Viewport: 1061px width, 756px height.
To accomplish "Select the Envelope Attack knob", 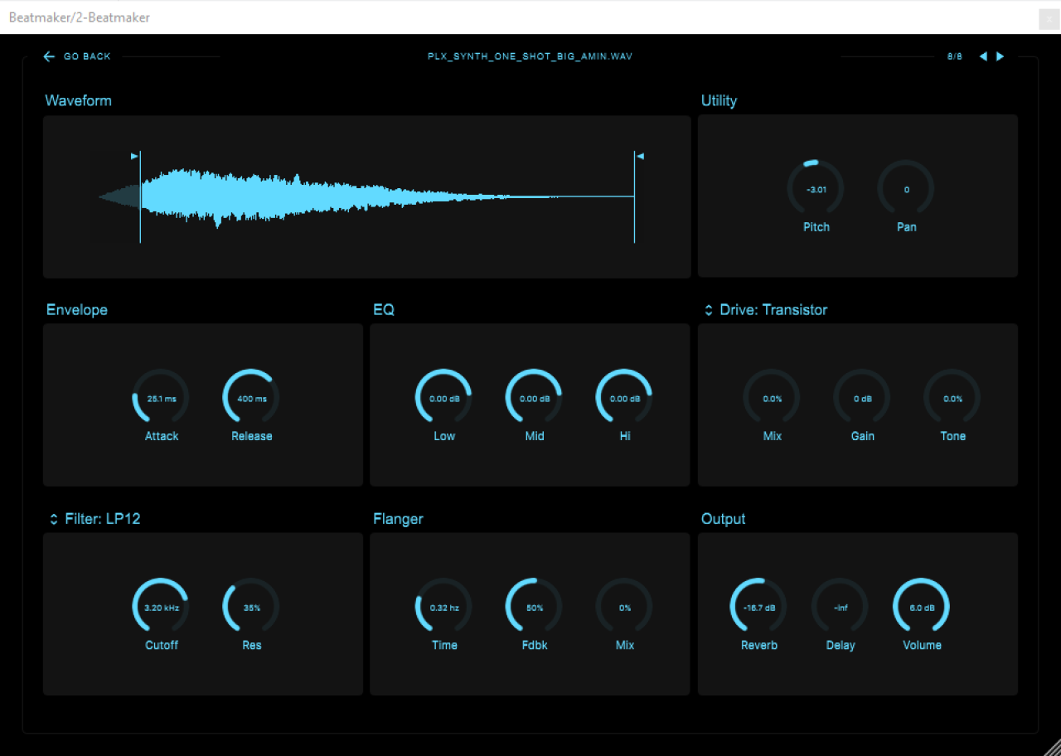I will coord(161,398).
